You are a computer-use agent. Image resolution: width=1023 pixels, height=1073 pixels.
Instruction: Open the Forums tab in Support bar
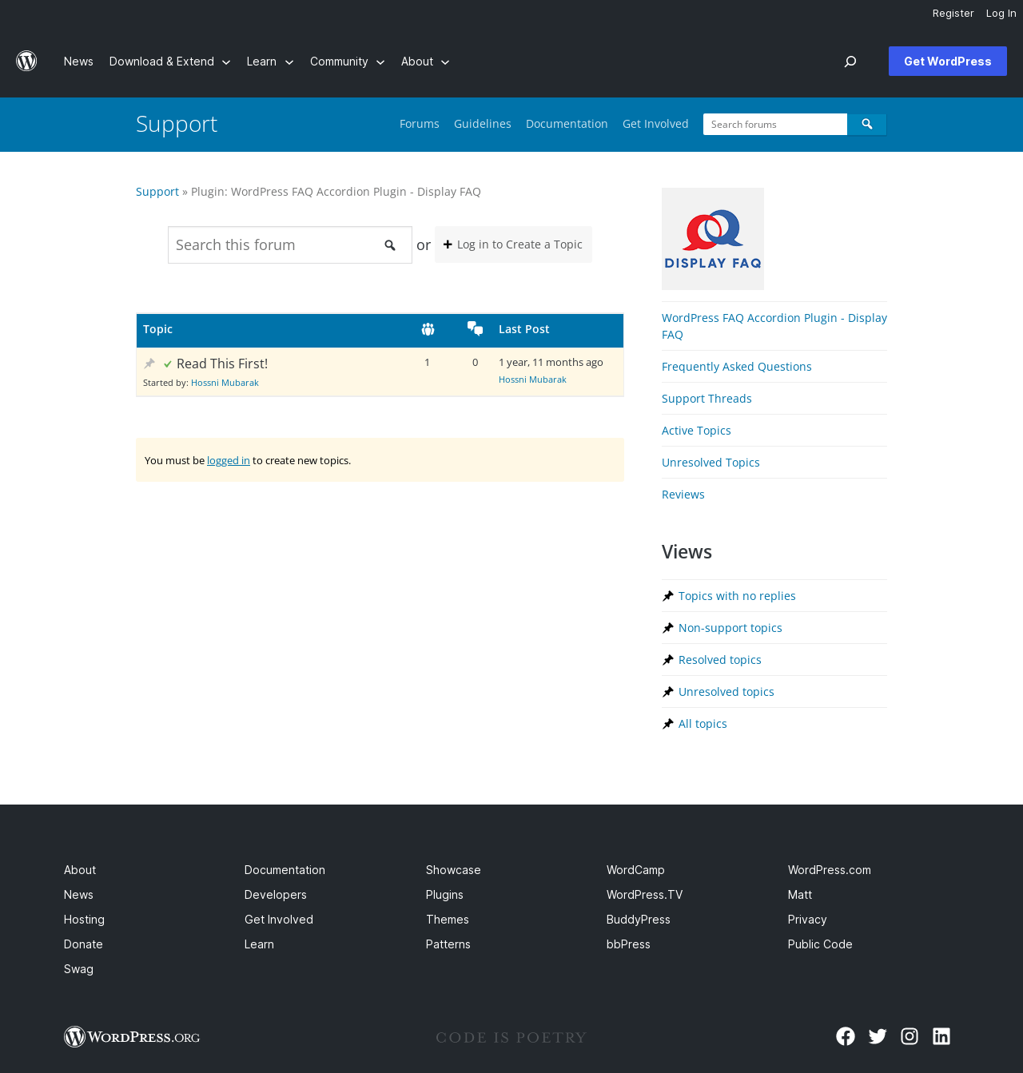point(420,124)
